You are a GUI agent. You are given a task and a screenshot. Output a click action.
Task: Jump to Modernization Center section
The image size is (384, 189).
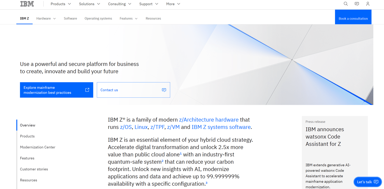(x=38, y=147)
